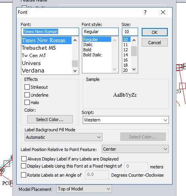The height and width of the screenshot is (196, 186).
Task: Select font size 20
Action: (127, 70)
